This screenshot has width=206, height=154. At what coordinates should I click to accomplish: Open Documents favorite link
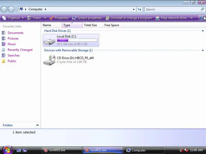click(x=15, y=33)
